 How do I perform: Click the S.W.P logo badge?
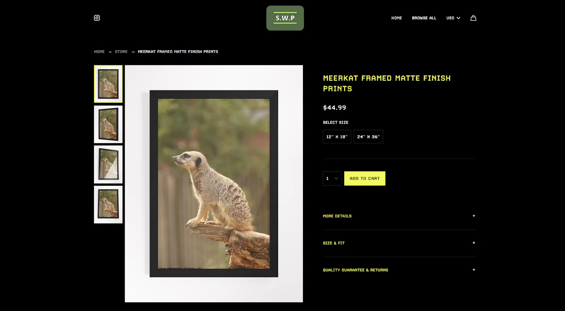pyautogui.click(x=285, y=18)
